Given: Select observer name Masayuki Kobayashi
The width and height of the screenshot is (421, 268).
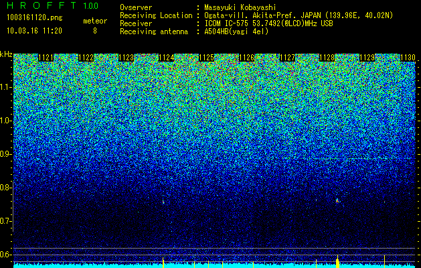Looking at the screenshot, I should (x=240, y=7).
